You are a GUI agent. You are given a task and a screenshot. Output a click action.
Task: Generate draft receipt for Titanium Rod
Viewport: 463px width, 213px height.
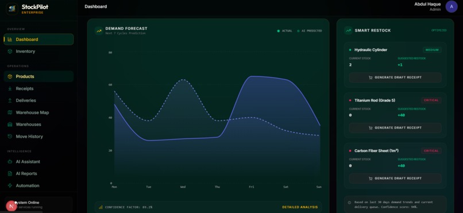pyautogui.click(x=395, y=127)
